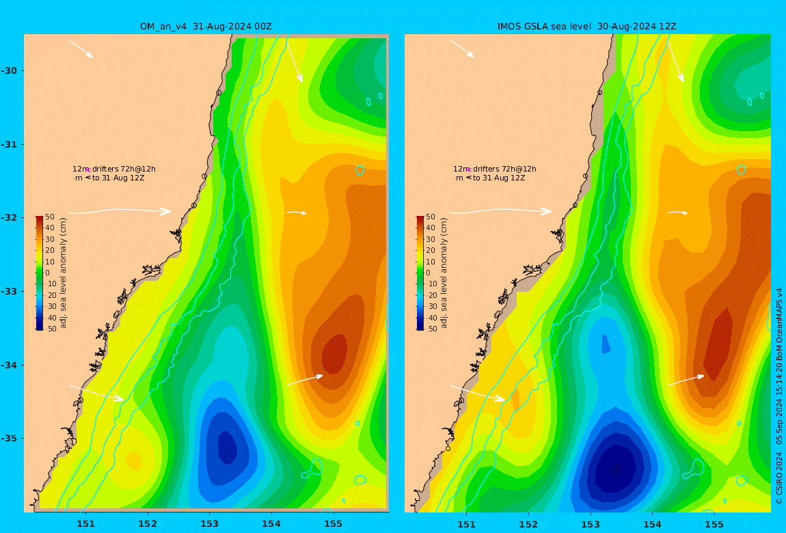Click the magenta drifter marker on right map legend
Image resolution: width=786 pixels, height=533 pixels.
coord(469,170)
